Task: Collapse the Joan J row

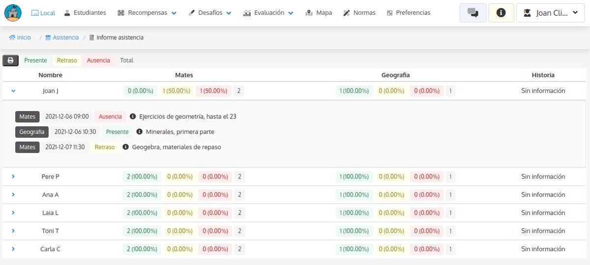Action: (13, 91)
